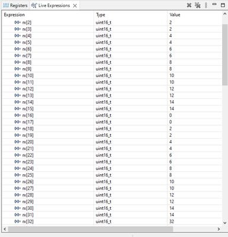Select the rx[2] expression row

coord(112,23)
